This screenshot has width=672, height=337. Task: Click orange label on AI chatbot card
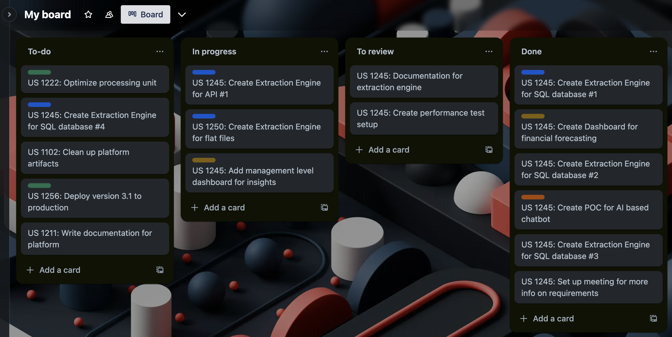tap(533, 197)
